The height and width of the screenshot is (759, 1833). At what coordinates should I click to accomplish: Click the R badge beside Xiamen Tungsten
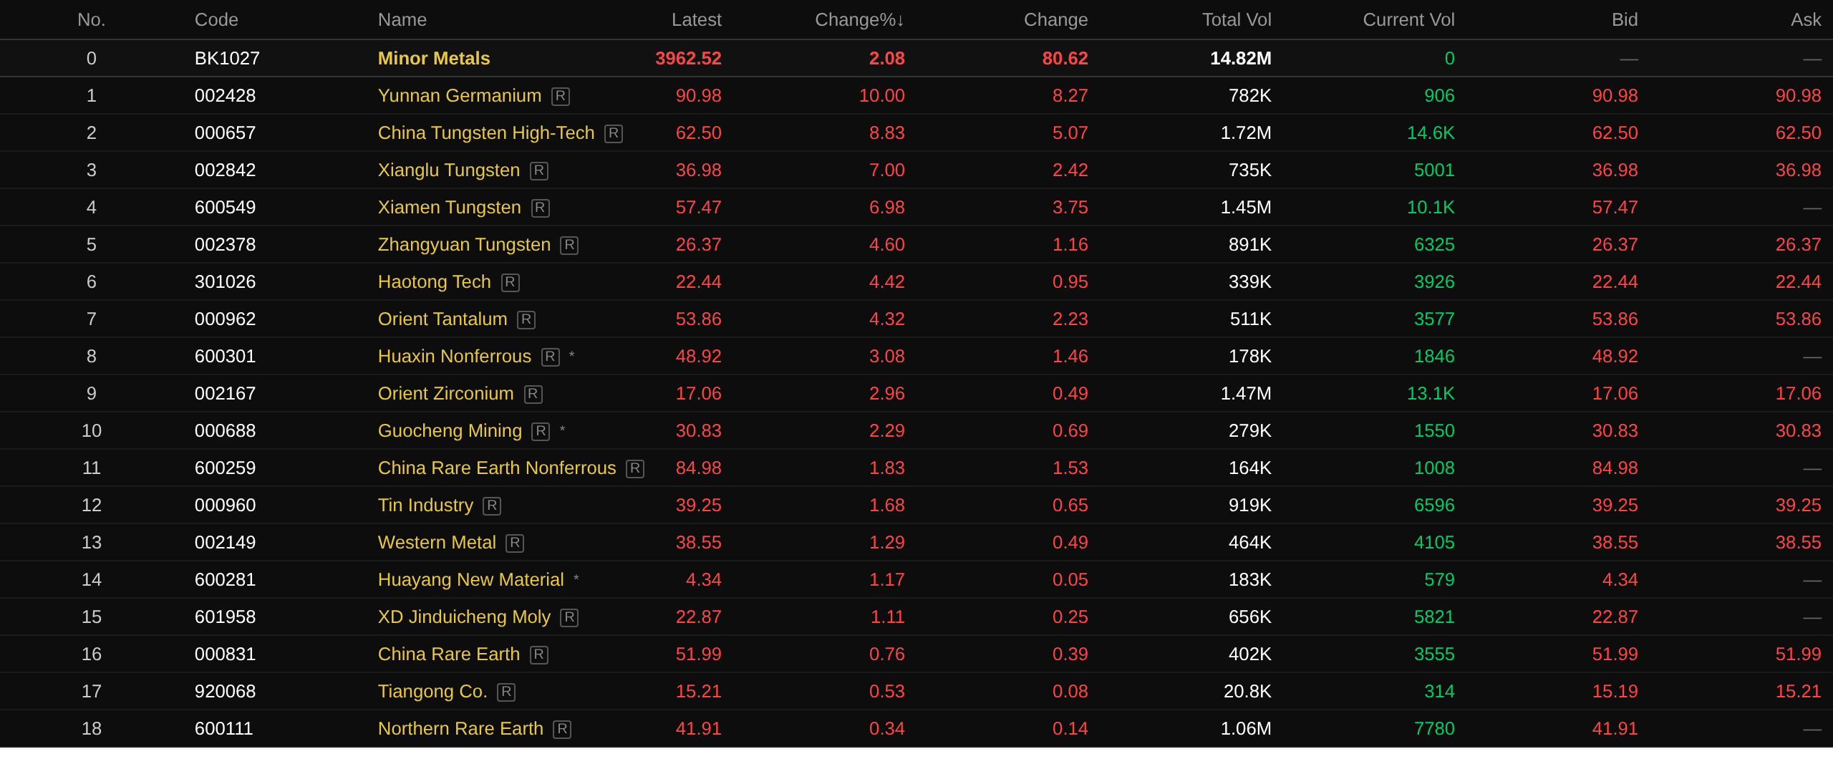[x=541, y=208]
